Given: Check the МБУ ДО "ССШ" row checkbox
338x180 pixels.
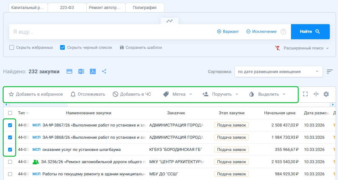Looking at the screenshot, I should point(10,174).
